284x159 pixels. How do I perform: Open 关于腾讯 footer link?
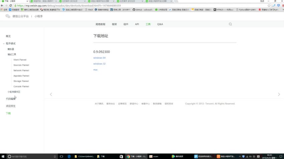99,104
